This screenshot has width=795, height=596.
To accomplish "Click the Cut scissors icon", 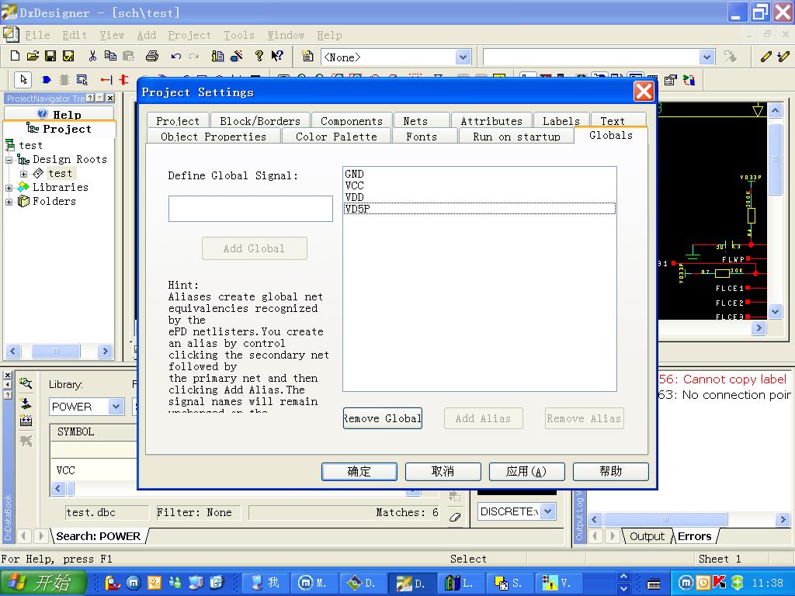I will click(x=92, y=56).
